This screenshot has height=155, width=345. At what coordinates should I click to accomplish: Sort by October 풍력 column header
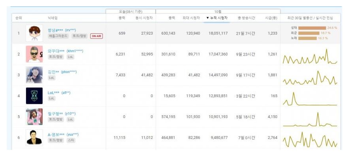point(172,18)
